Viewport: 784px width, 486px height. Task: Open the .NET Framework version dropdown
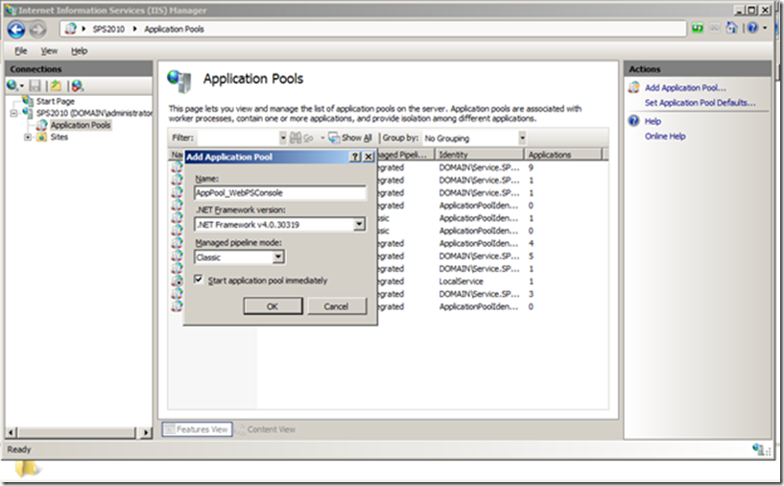[359, 224]
